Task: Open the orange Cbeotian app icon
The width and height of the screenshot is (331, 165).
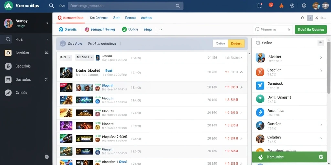Action: point(260,72)
